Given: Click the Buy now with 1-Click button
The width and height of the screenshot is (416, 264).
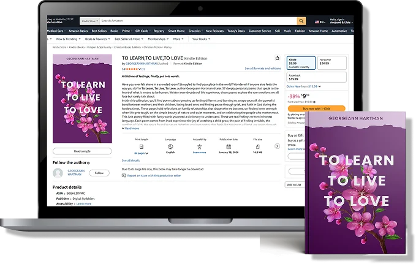Looking at the screenshot, I should coord(317,108).
